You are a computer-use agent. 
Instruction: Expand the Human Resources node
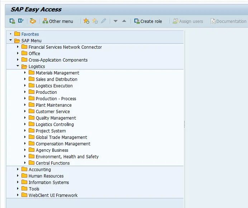(18, 175)
